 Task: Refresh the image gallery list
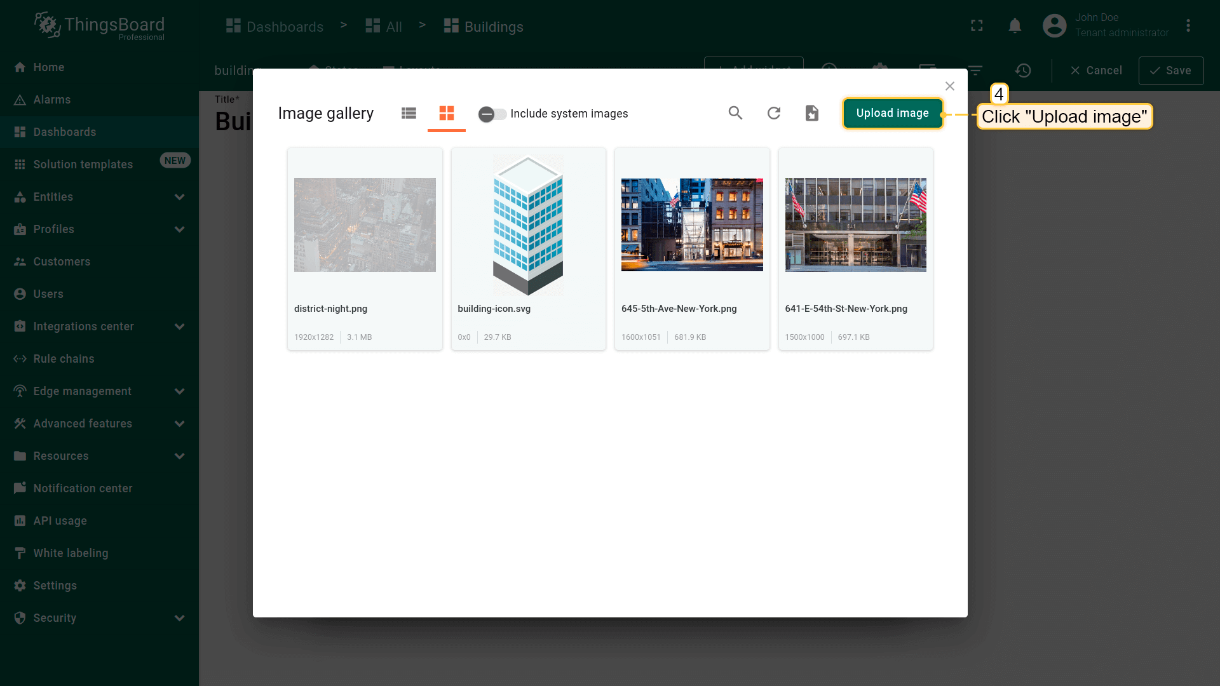click(x=773, y=113)
